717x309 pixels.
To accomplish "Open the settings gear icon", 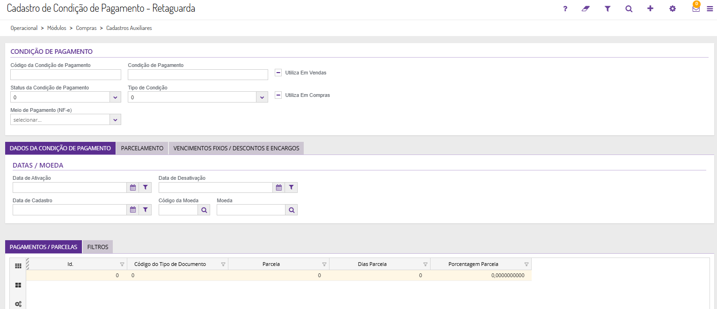I will [673, 8].
